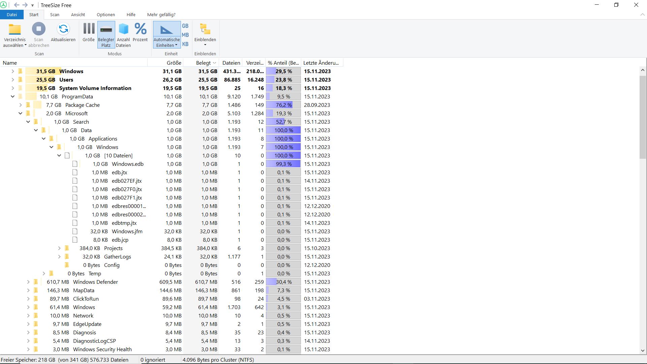Select the Windows.edb file row

pyautogui.click(x=127, y=164)
